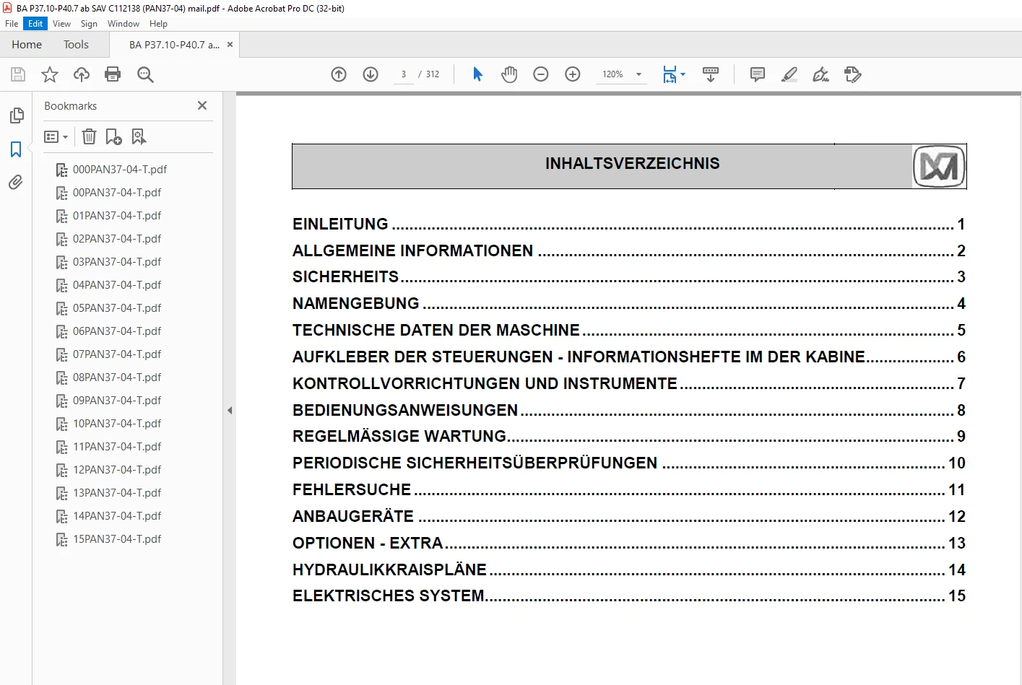The height and width of the screenshot is (685, 1022).
Task: Open the Edit menu
Action: pos(35,24)
